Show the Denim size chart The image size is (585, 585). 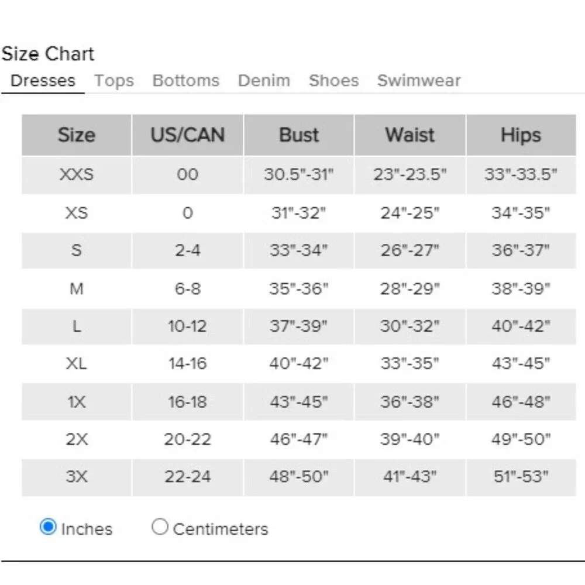[x=264, y=80]
